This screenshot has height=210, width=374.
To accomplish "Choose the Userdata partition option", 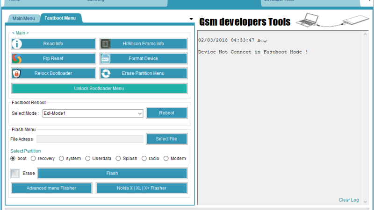I will tap(88, 158).
